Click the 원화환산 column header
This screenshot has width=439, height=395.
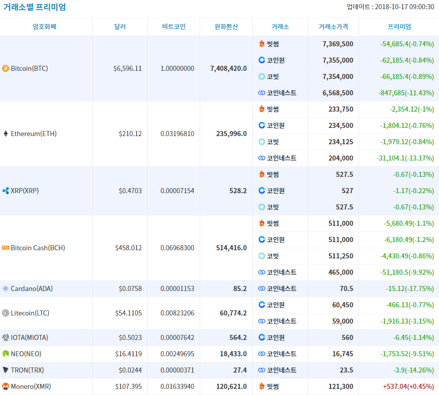tap(226, 27)
